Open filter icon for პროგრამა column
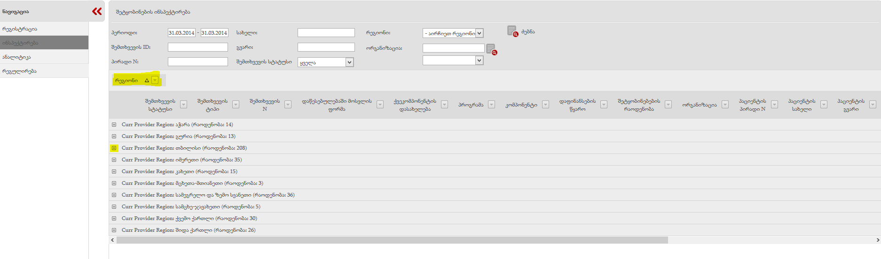 point(491,105)
